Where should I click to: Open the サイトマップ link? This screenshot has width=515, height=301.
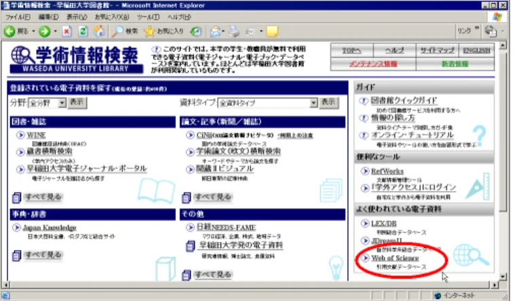point(438,51)
